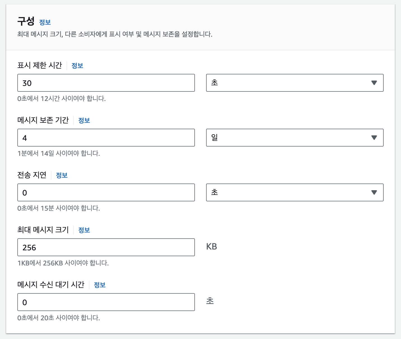The width and height of the screenshot is (401, 339).
Task: Expand the 전송 지연 unit dropdown
Action: point(295,192)
